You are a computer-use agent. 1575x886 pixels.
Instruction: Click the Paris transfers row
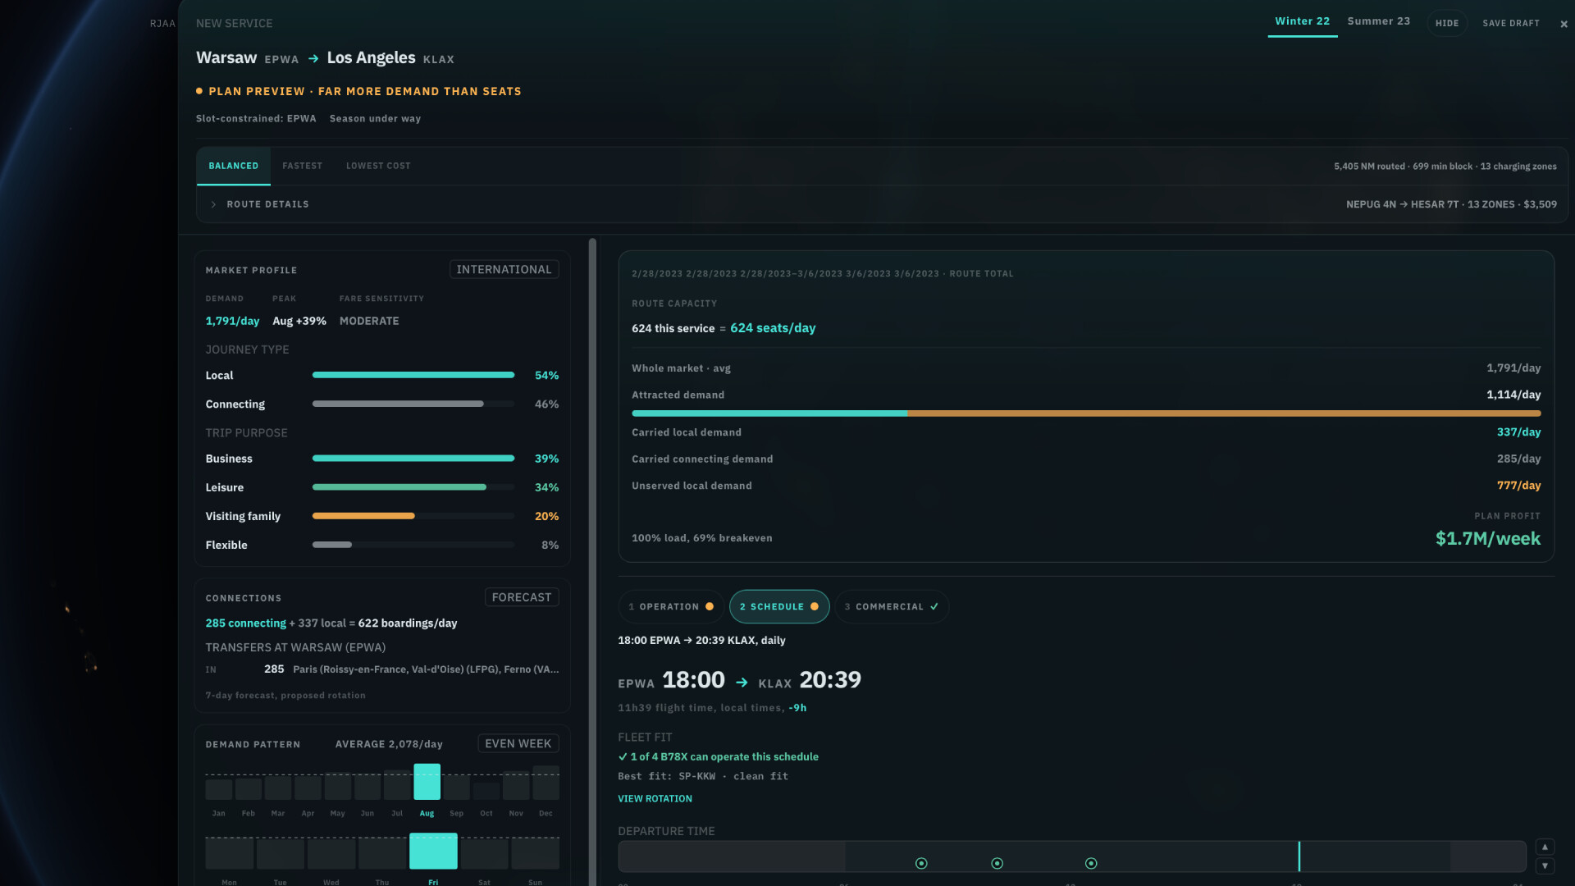pyautogui.click(x=382, y=669)
